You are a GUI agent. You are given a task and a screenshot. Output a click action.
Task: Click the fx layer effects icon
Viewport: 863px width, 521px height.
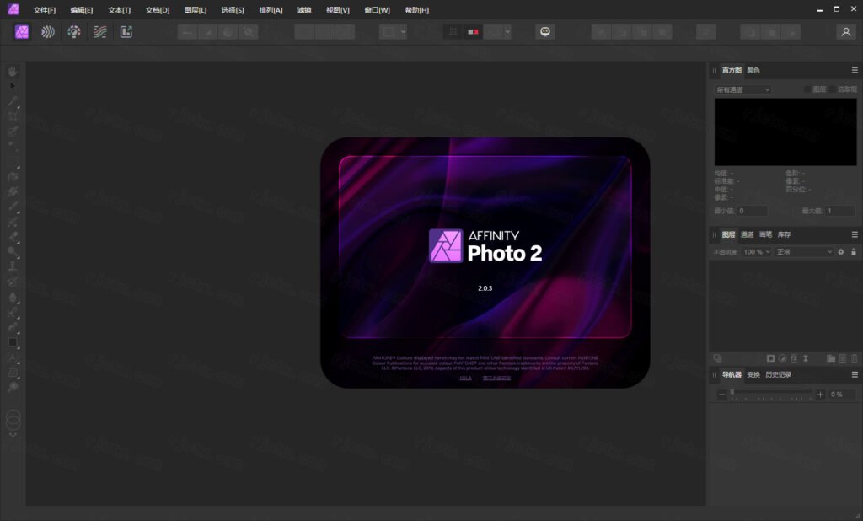794,358
